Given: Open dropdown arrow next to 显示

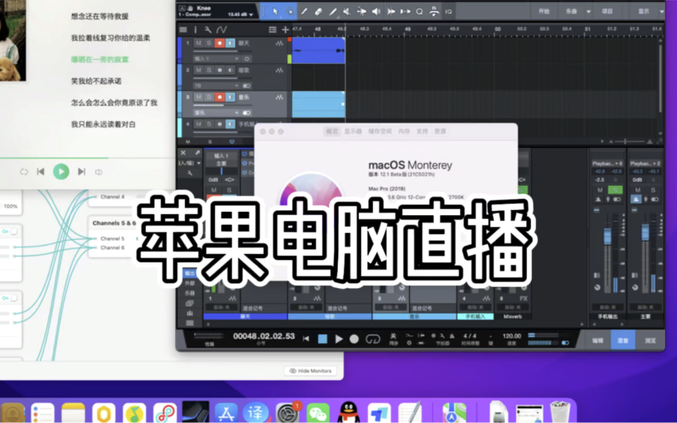Looking at the screenshot, I should coord(661,11).
